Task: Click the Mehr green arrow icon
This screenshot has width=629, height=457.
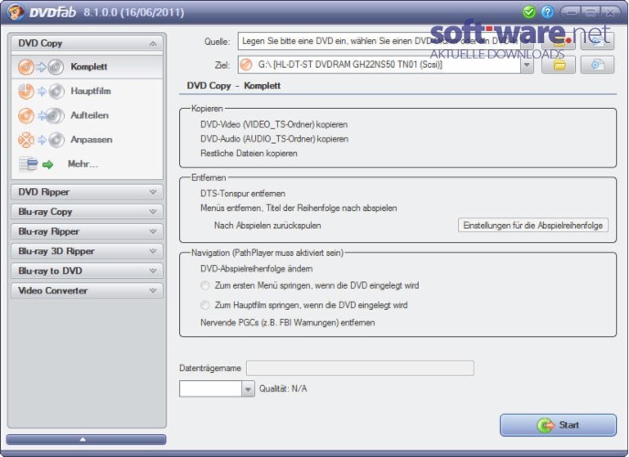Action: tap(48, 165)
